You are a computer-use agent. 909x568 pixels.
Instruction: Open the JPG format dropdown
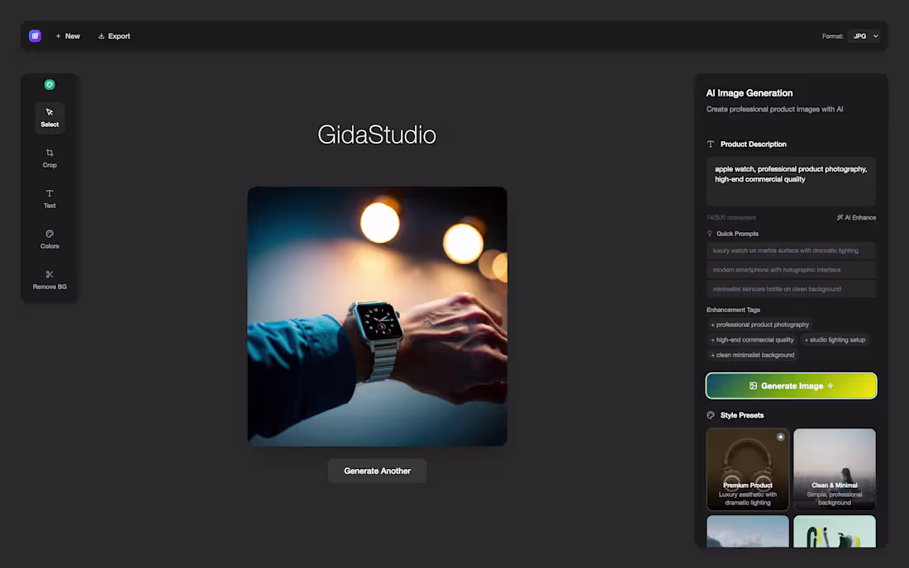(864, 35)
